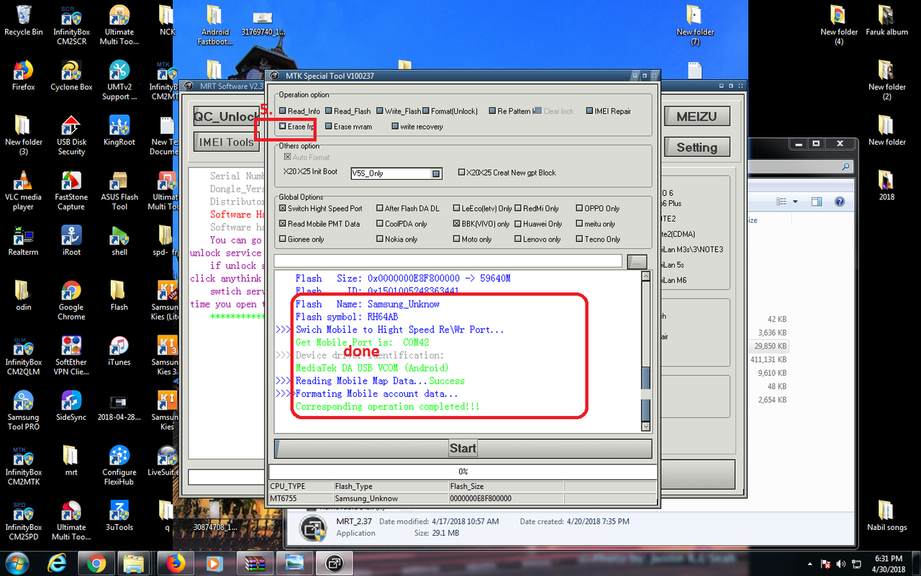Click the MT6755 CPU type cell
This screenshot has height=576, width=921.
300,498
